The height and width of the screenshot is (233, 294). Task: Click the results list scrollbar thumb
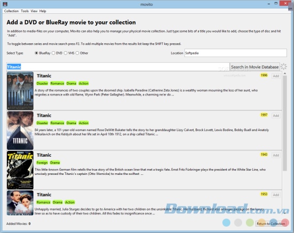(x=285, y=123)
